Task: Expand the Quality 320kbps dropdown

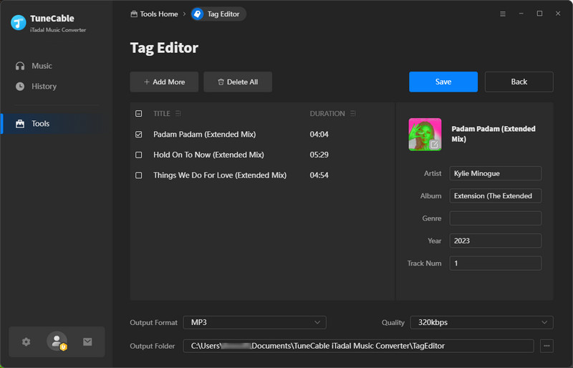Action: click(481, 322)
